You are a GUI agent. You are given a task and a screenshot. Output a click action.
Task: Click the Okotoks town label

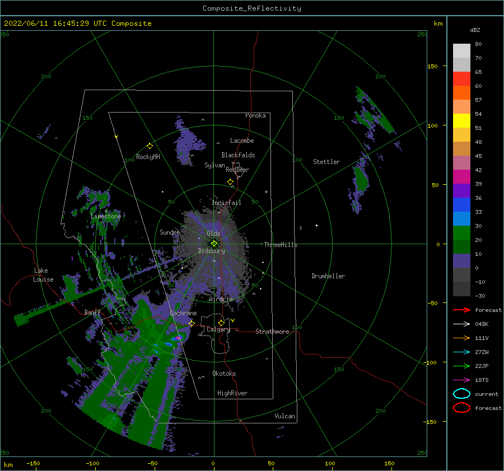[224, 374]
